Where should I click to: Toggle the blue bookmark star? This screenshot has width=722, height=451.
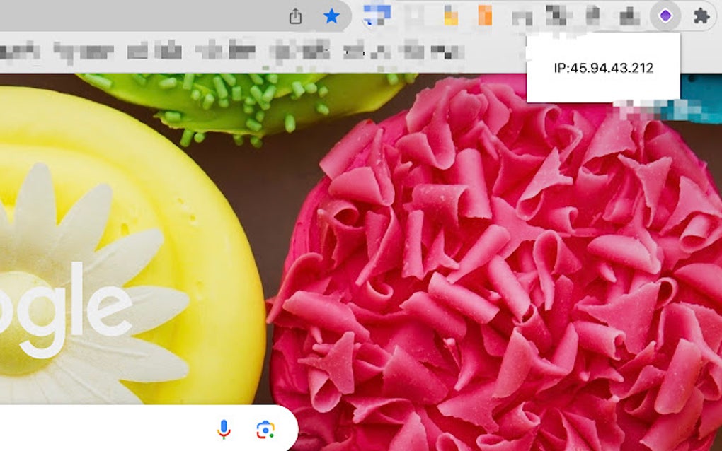[x=331, y=16]
